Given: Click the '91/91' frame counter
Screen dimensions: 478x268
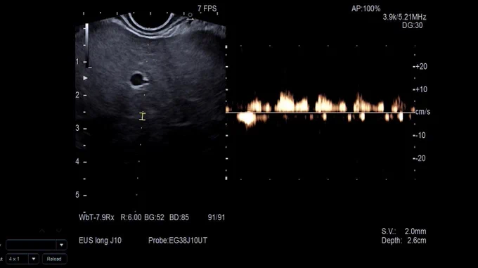Looking at the screenshot, I should click(x=217, y=217).
